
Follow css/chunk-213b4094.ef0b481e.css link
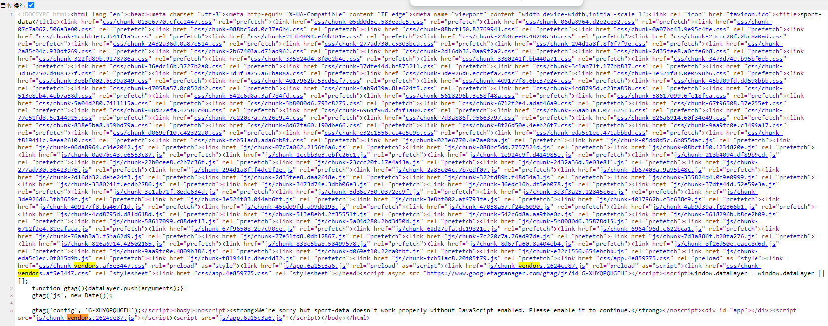pyautogui.click(x=305, y=36)
